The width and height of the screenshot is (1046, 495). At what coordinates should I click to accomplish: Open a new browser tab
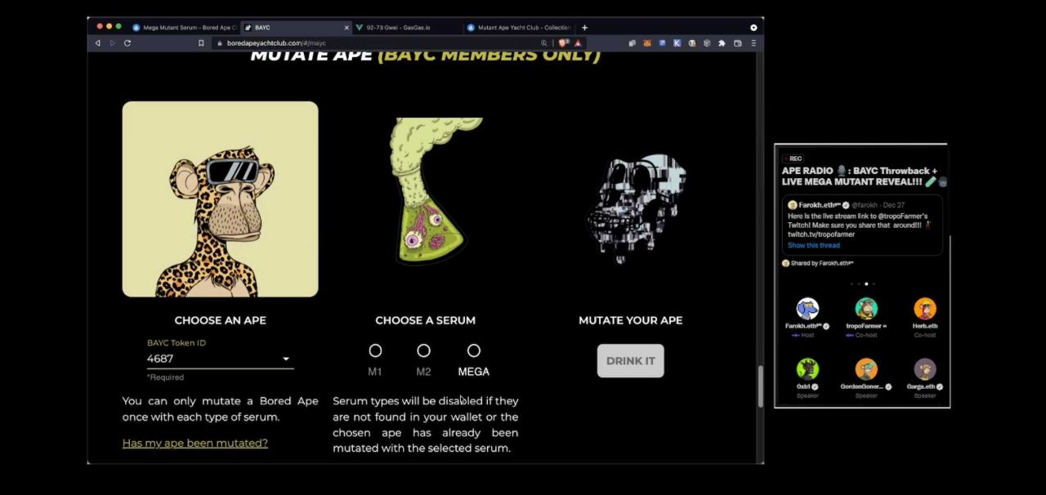click(x=584, y=27)
